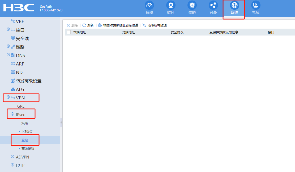Screen dimensions: 295x172
Task: Open the 概览 overview dashboard icon
Action: tap(149, 6)
